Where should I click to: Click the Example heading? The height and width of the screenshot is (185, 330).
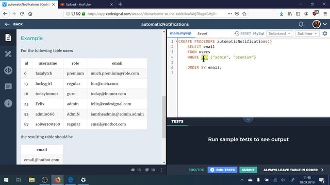pos(31,38)
